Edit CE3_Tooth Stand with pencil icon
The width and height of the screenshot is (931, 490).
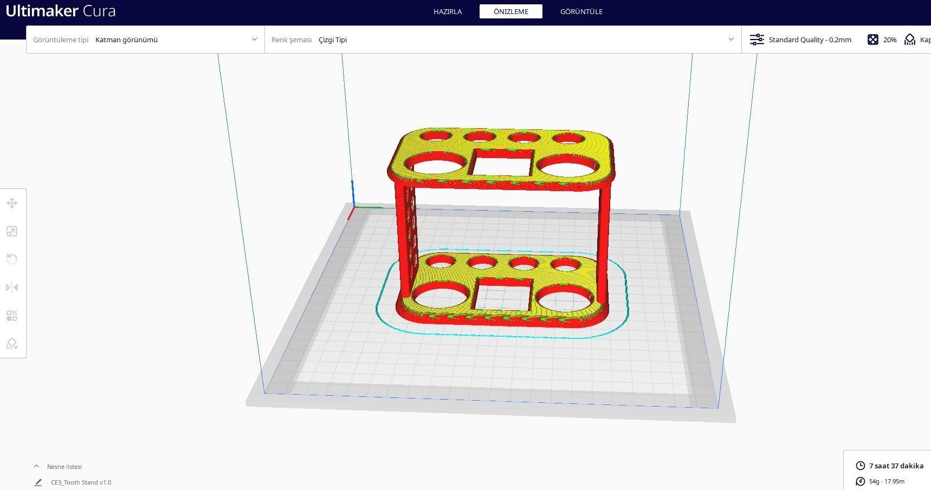[x=37, y=482]
